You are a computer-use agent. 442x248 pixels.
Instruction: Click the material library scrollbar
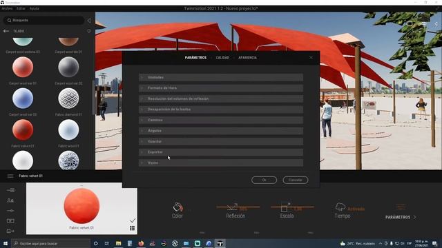(94, 98)
